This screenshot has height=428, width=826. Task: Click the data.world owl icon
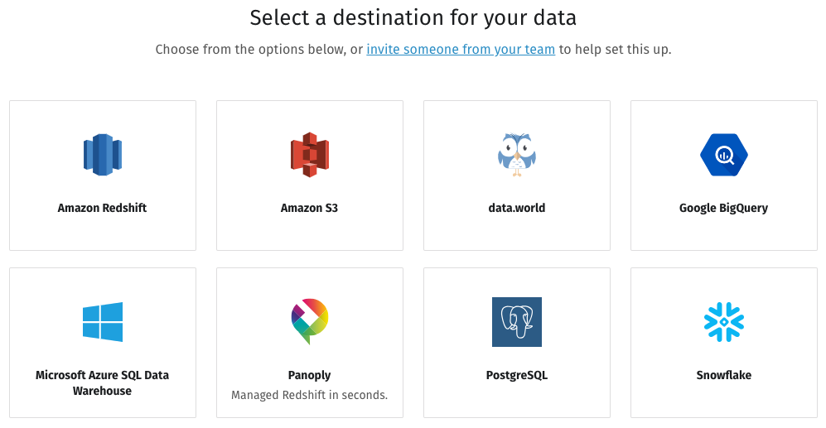coord(517,154)
